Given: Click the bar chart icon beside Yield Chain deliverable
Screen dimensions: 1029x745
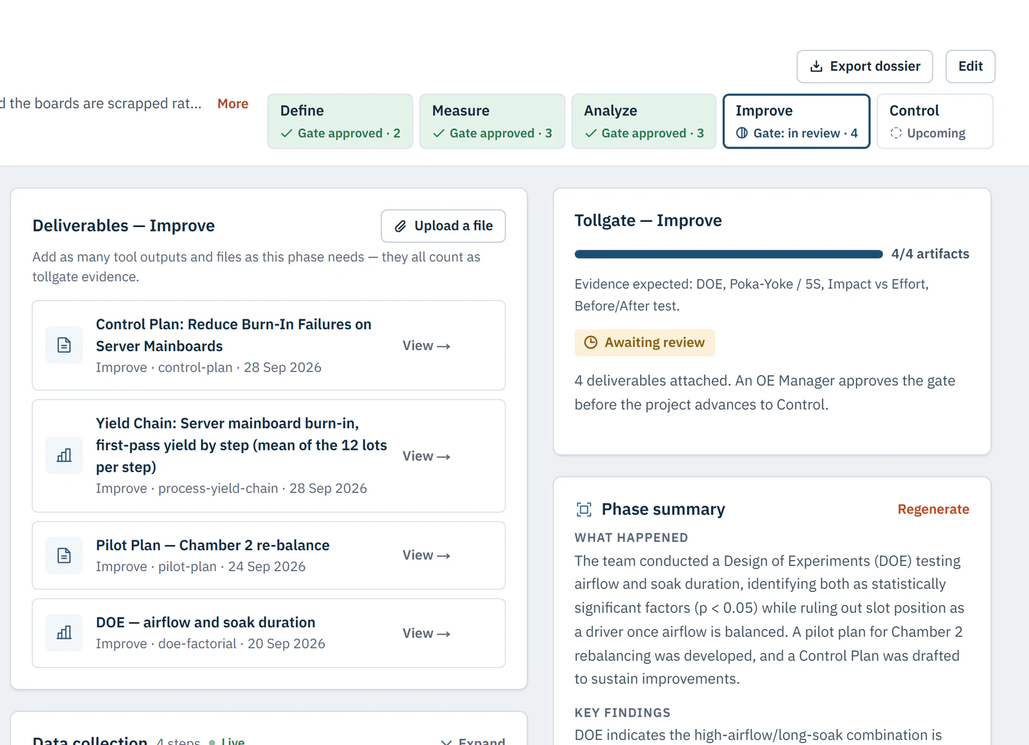Looking at the screenshot, I should (x=64, y=455).
